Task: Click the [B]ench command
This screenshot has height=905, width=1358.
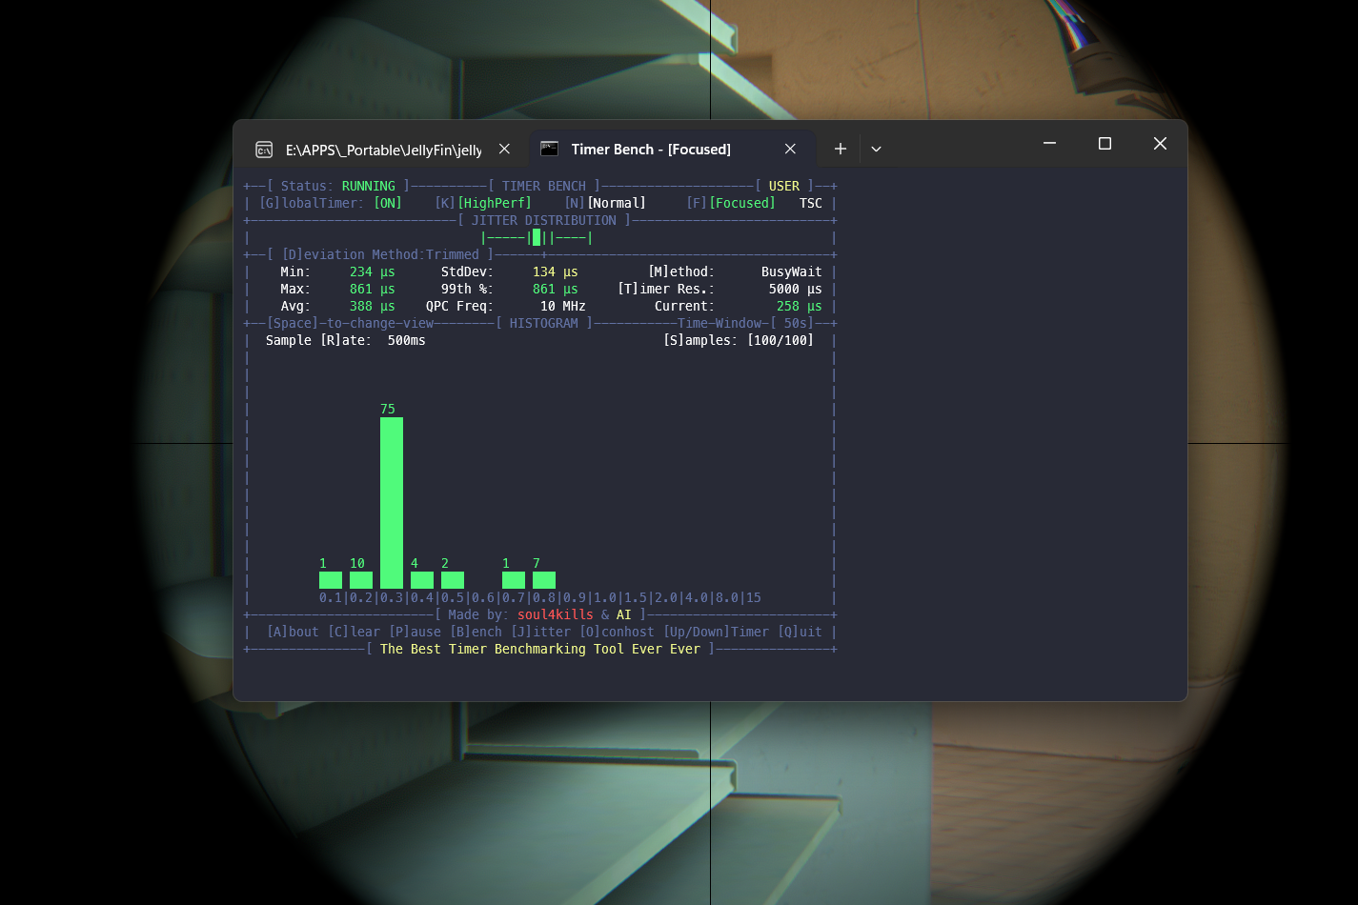Action: pyautogui.click(x=476, y=632)
